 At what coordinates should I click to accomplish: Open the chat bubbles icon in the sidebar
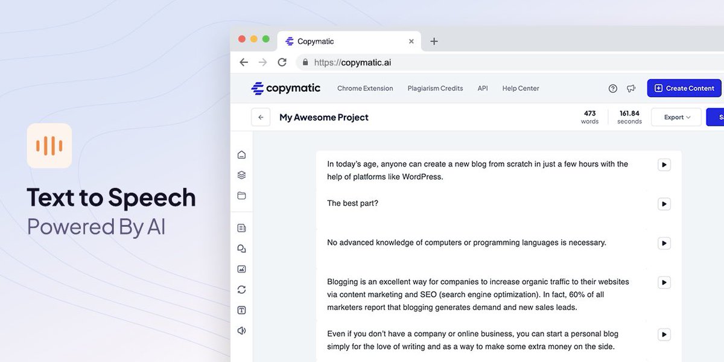pyautogui.click(x=242, y=249)
